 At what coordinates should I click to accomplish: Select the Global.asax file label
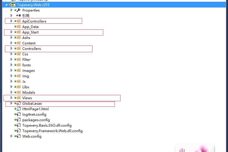point(32,104)
